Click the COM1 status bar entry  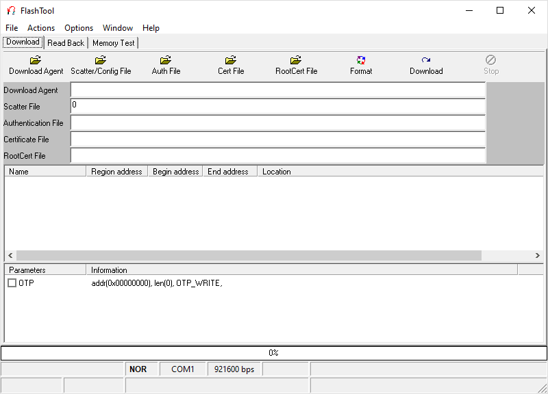pyautogui.click(x=183, y=369)
